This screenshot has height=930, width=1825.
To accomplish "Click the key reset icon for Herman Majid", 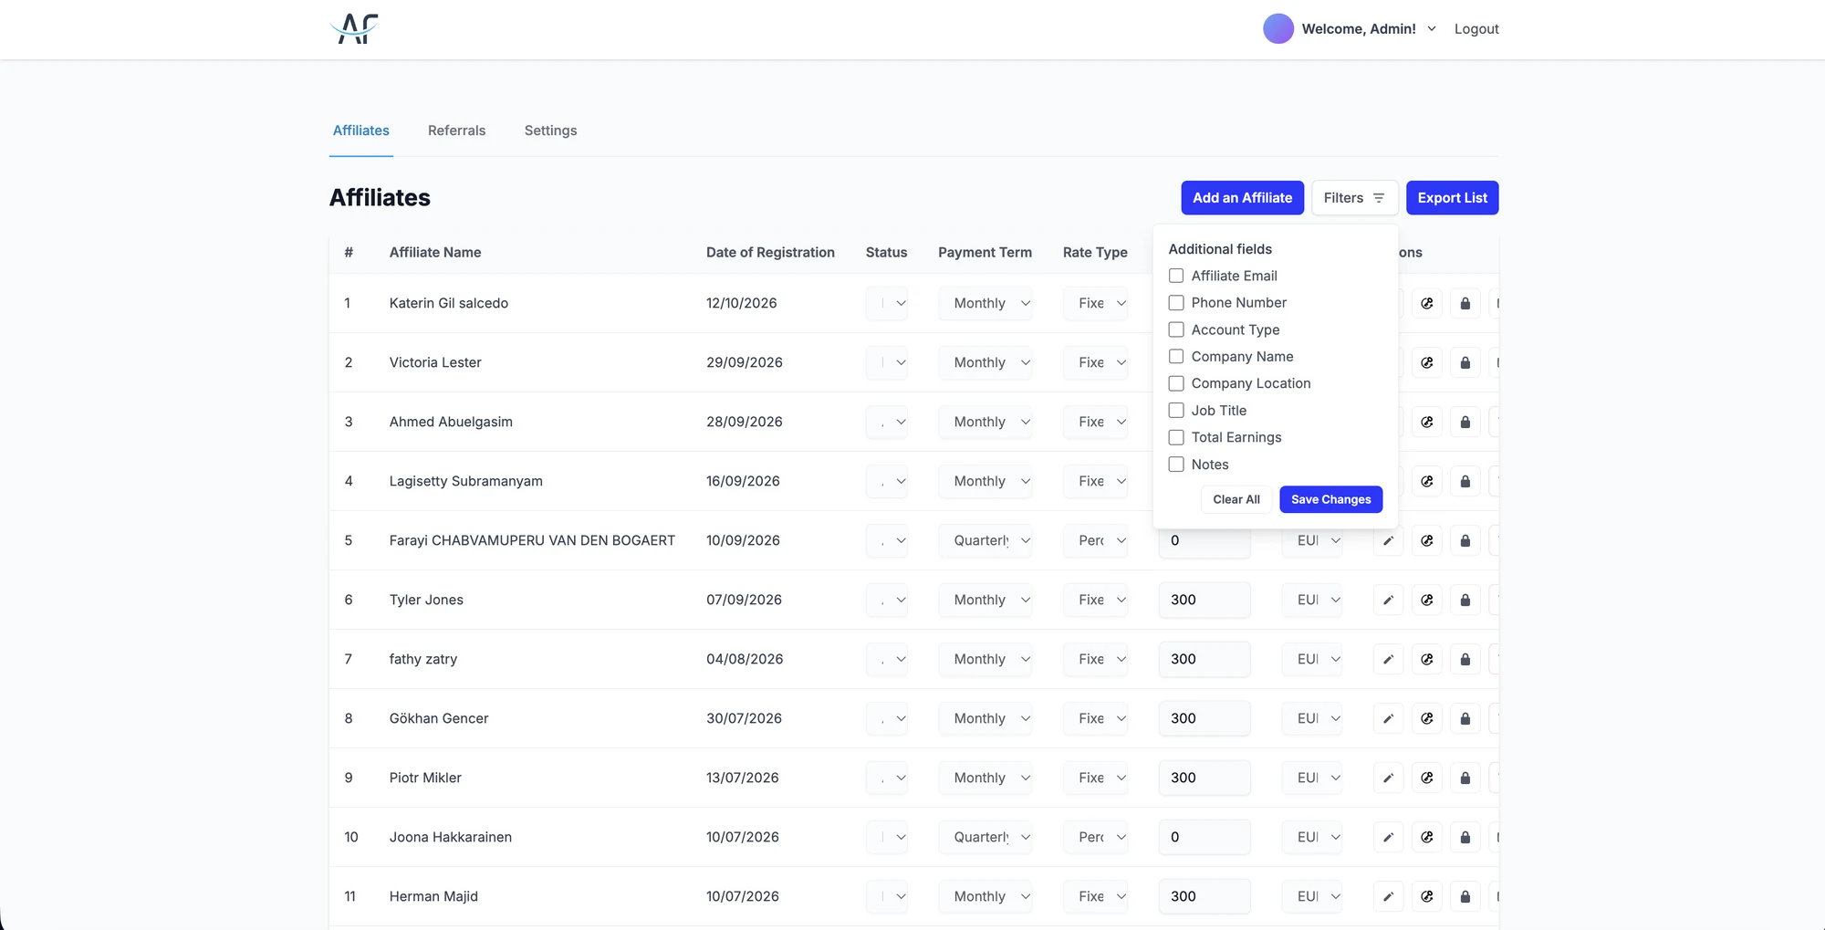I will tap(1427, 896).
